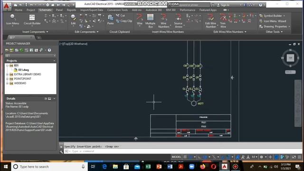Click Cut in Circuit Clipboard
304x171 pixels.
coord(120,16)
